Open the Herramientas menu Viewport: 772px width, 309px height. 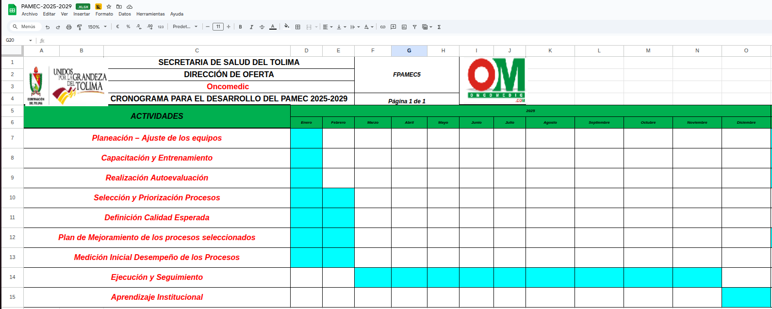coord(150,14)
